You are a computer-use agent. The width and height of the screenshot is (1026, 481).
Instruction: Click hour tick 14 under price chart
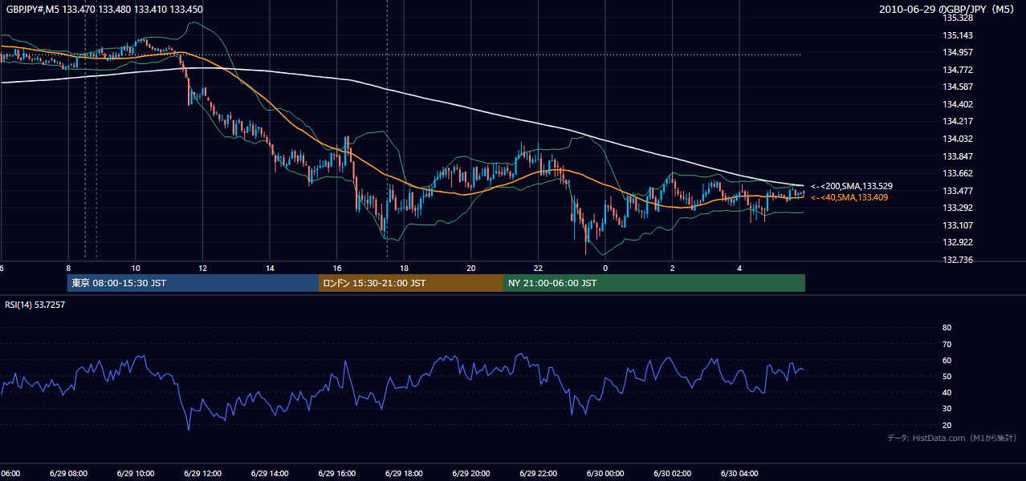pyautogui.click(x=271, y=268)
